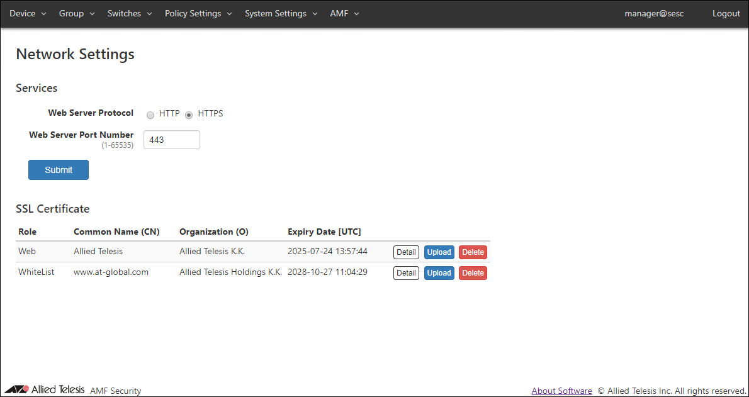Click the Web Server Port Number field
This screenshot has height=397, width=749.
point(172,140)
